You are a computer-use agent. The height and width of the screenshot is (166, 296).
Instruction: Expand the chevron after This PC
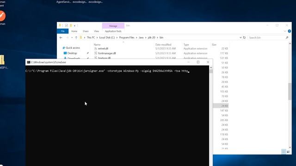click(x=97, y=38)
